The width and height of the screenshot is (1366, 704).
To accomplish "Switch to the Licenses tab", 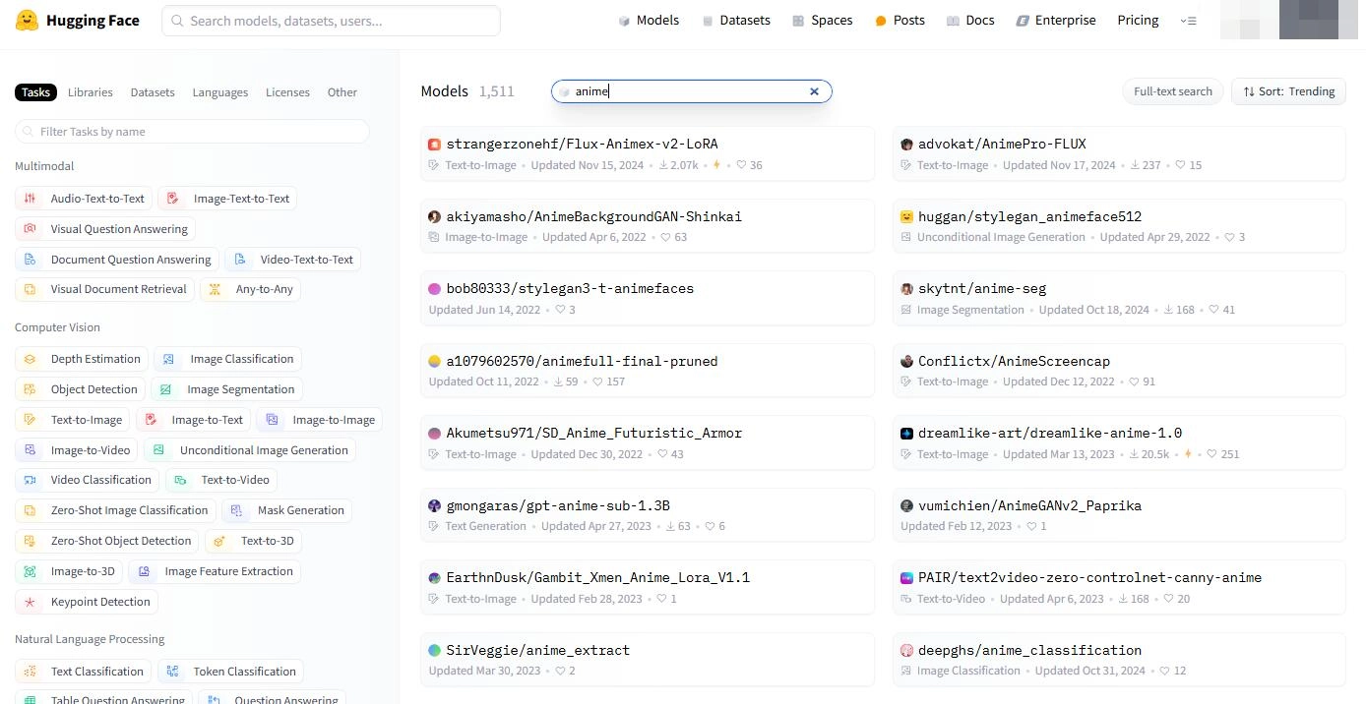I will (x=287, y=92).
